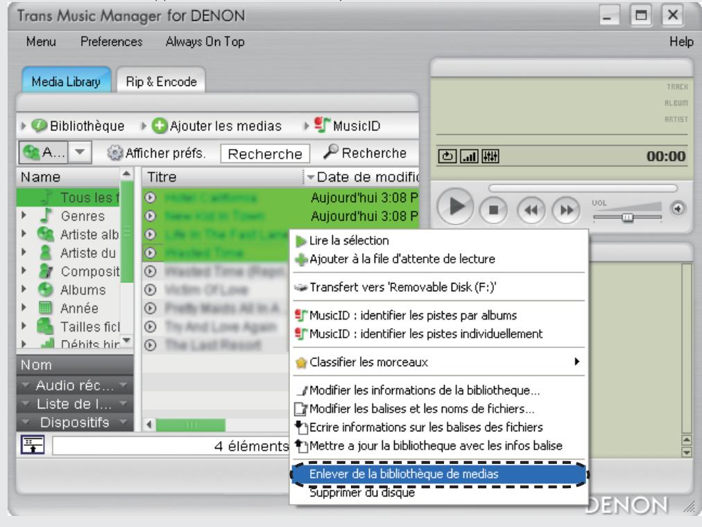702x527 pixels.
Task: Expand the Dispositifs panel section
Action: click(75, 422)
